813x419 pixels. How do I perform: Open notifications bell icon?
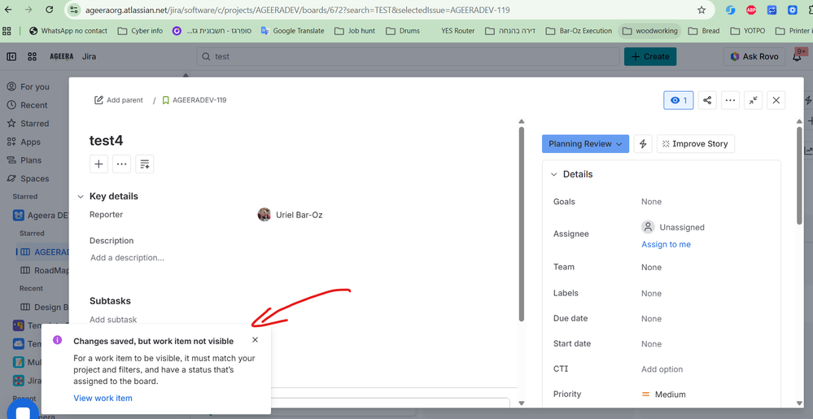pos(798,57)
